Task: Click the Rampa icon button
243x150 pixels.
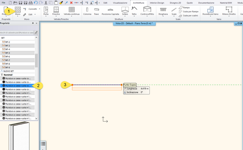Action: point(180,7)
